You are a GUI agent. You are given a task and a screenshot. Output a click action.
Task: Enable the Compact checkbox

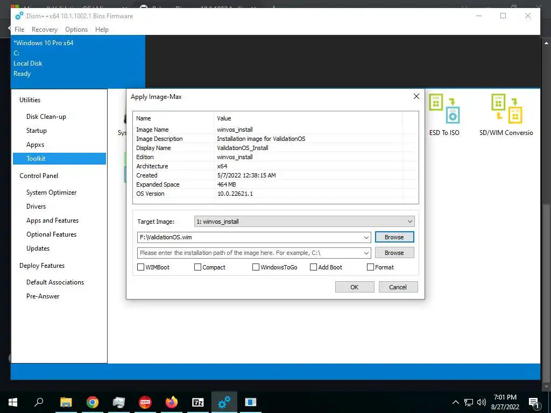[197, 267]
